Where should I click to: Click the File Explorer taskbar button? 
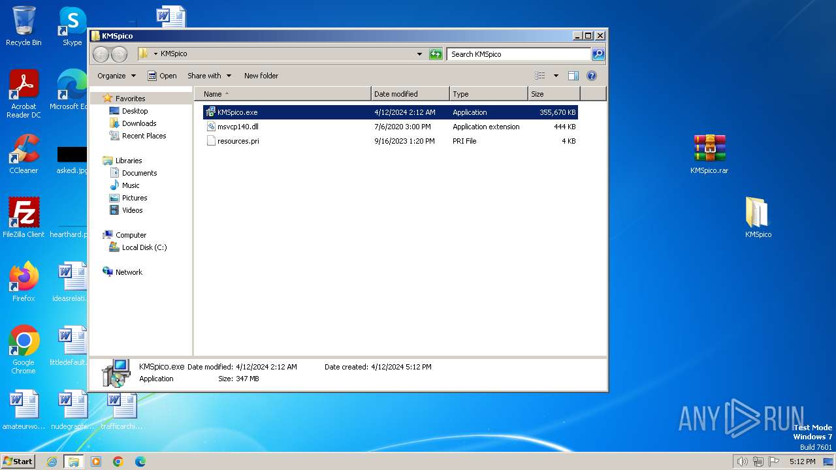74,462
